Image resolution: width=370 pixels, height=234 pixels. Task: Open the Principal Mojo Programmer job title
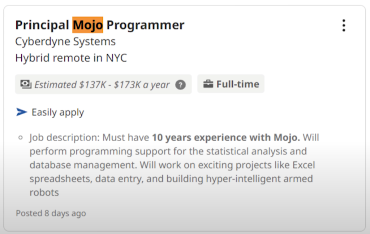100,25
